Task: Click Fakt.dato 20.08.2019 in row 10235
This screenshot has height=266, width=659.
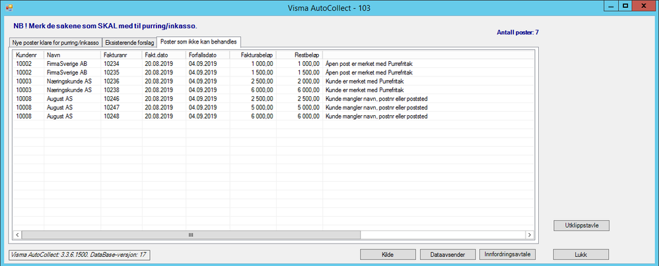Action: (x=159, y=72)
